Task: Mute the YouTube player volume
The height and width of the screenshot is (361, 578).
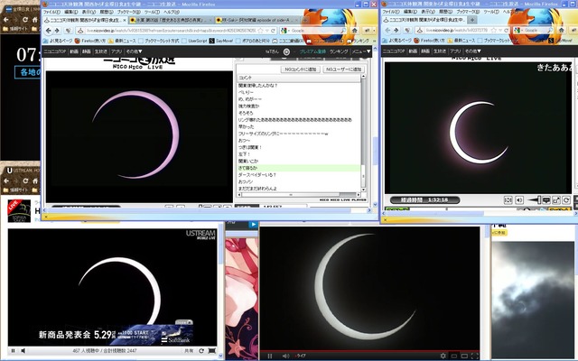Action: pyautogui.click(x=285, y=356)
